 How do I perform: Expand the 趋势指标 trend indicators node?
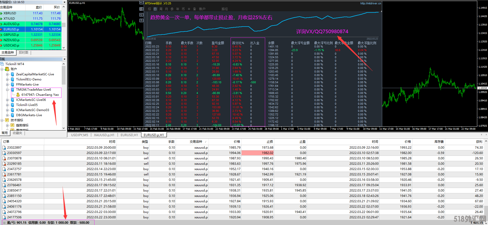point(7,125)
